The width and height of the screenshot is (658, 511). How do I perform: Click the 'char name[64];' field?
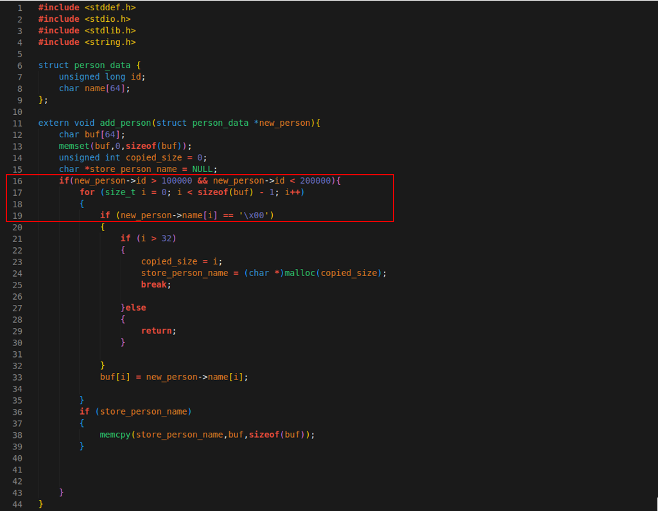point(94,89)
